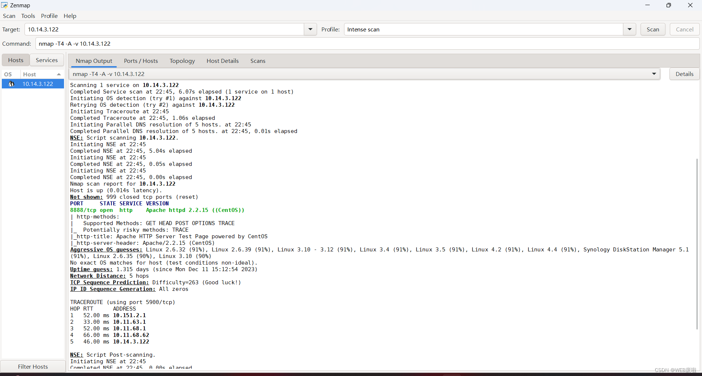Screen dimensions: 702x376
Task: Select host 10.14.3.122 in the host list
Action: (x=33, y=84)
